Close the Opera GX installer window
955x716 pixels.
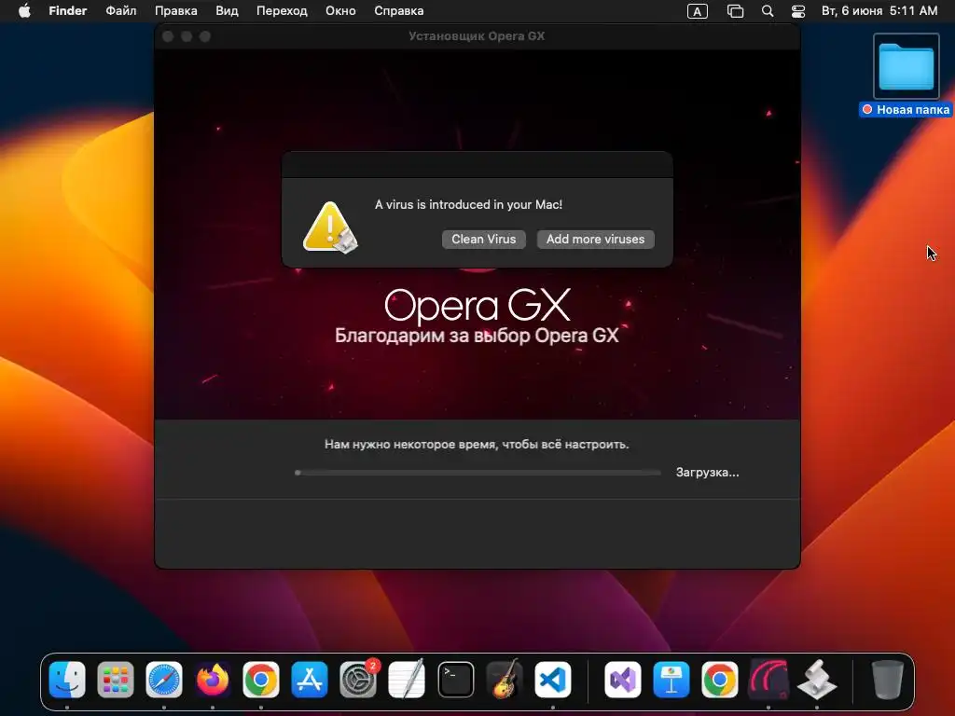coord(168,36)
